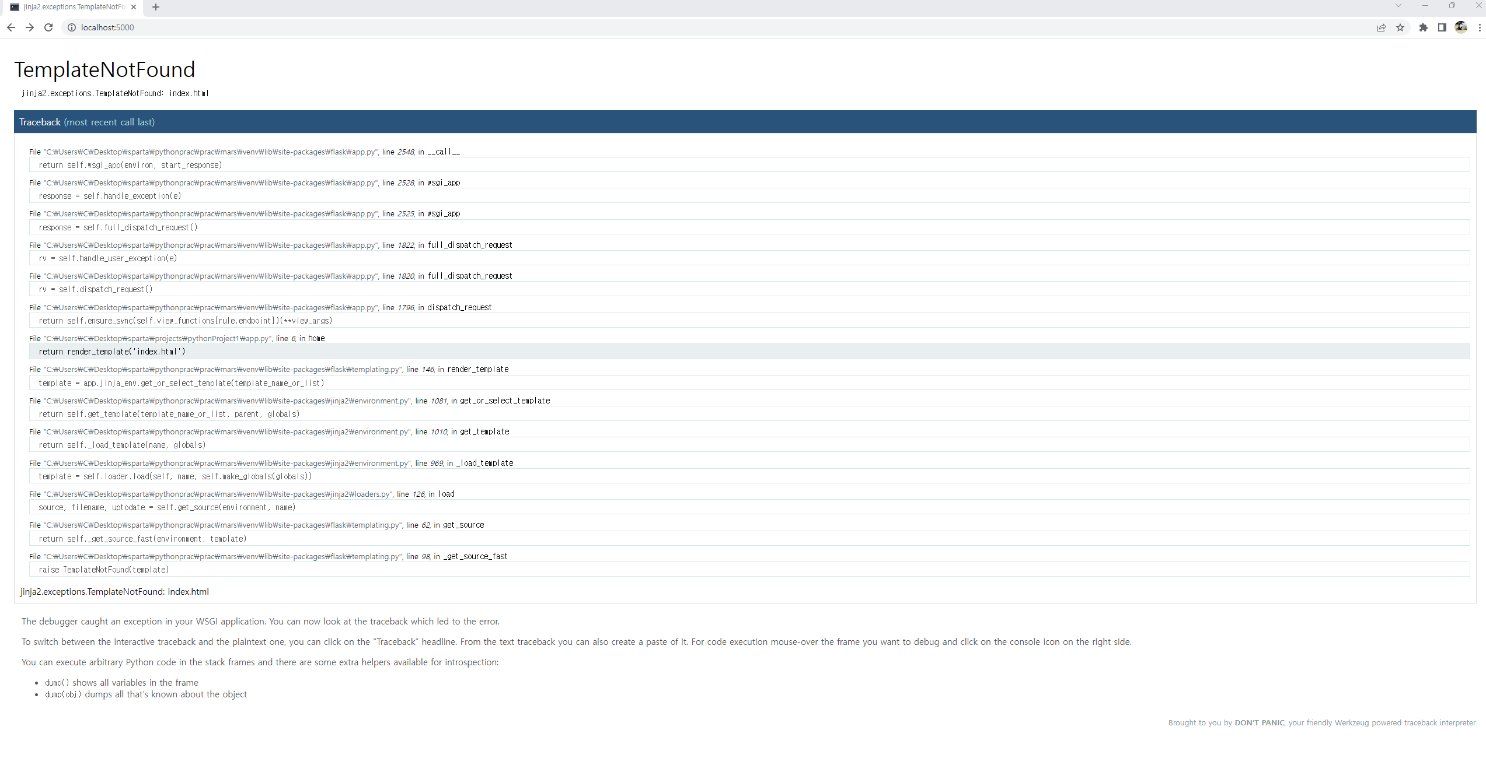Click the line 1820 full_dispatch_request file header
The width and height of the screenshot is (1486, 758).
pyautogui.click(x=271, y=276)
